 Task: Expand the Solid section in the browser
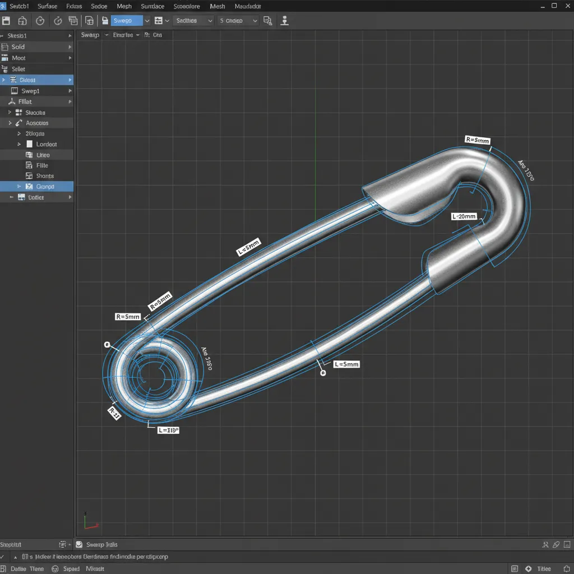[x=69, y=47]
